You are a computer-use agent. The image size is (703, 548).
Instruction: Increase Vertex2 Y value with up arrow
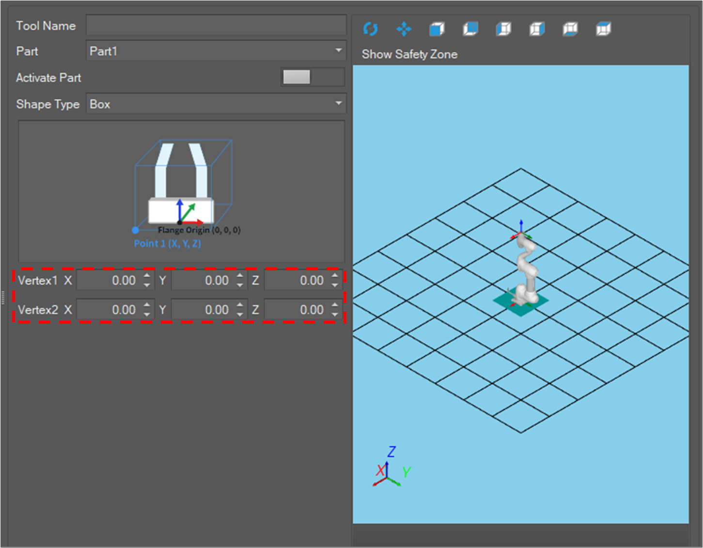coord(240,305)
